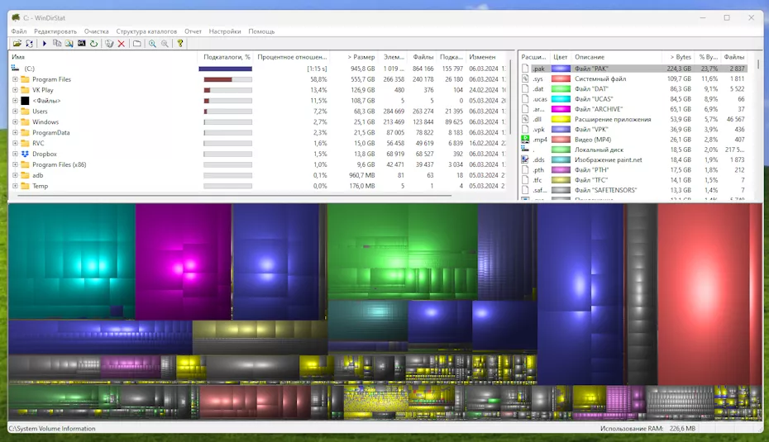
Task: Click the recycle bin toolbar icon
Action: tap(109, 44)
